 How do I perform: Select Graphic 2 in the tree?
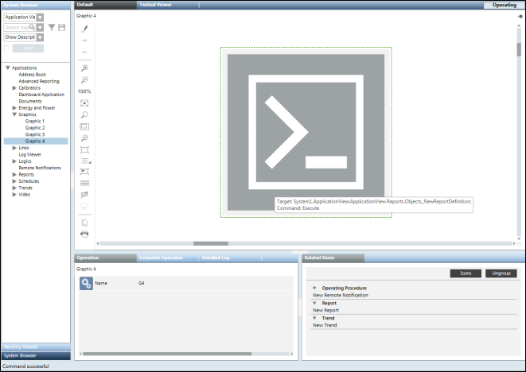[34, 128]
